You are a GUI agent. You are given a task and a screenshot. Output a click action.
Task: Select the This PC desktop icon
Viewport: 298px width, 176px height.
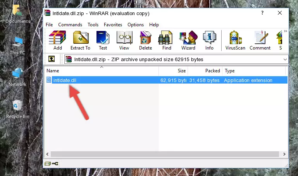[x=17, y=46]
